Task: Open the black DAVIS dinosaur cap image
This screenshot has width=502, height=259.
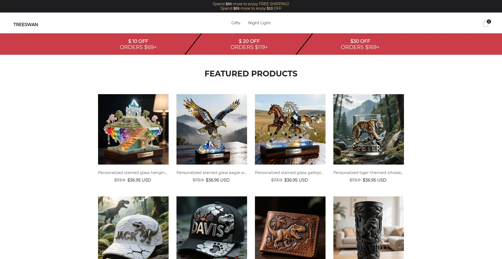Action: coord(212,228)
